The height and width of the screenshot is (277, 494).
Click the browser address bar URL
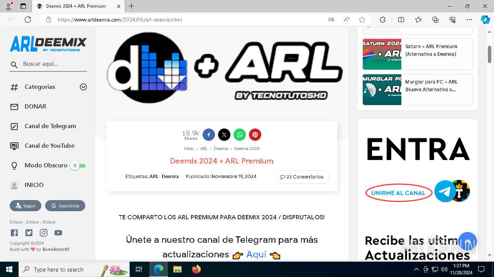120,20
